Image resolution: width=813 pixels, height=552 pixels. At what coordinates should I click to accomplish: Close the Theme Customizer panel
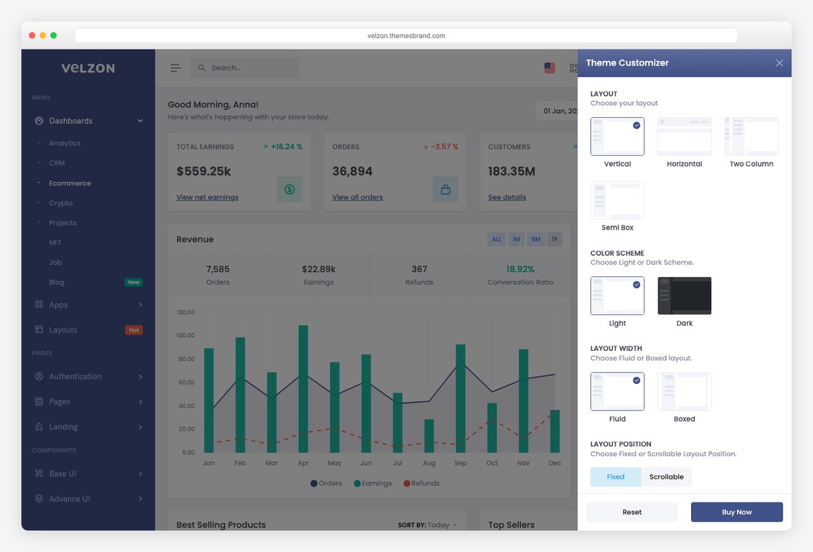(x=779, y=63)
